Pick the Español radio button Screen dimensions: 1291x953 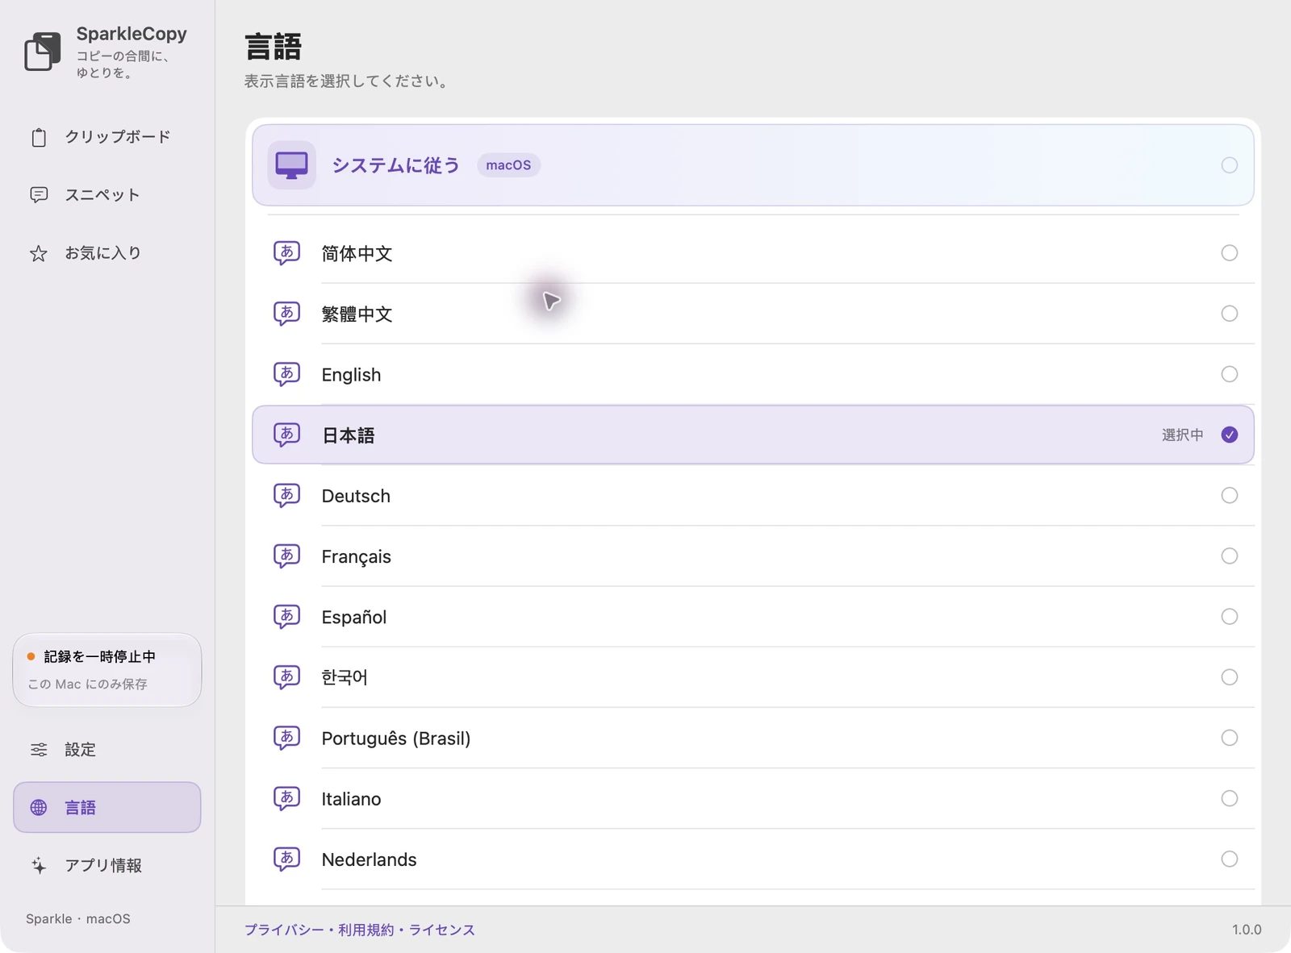[1229, 617]
